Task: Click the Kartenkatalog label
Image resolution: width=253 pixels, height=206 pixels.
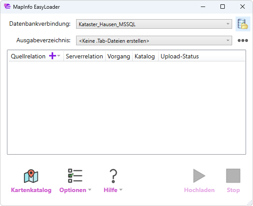Action: [x=31, y=190]
